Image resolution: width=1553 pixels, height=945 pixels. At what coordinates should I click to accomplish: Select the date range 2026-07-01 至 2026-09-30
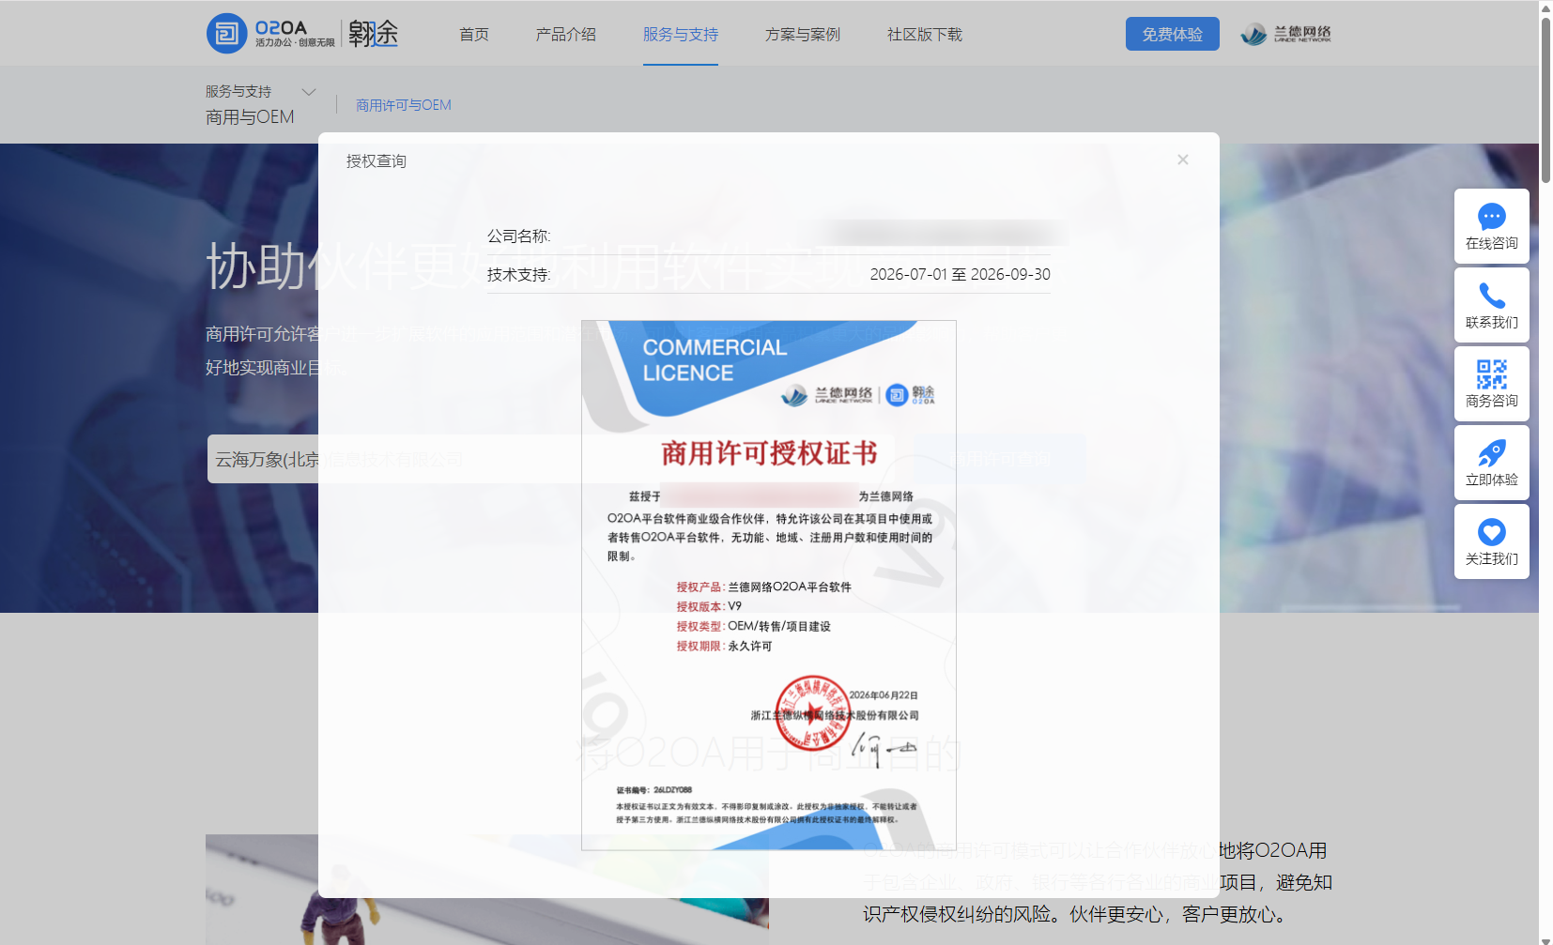(960, 274)
